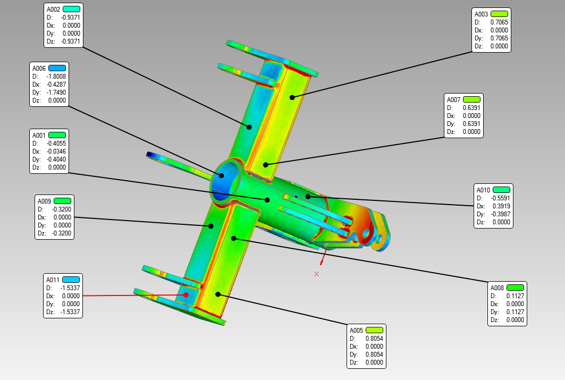Select the A005 measurement point on lower beam
This screenshot has height=380, width=565.
[x=217, y=293]
